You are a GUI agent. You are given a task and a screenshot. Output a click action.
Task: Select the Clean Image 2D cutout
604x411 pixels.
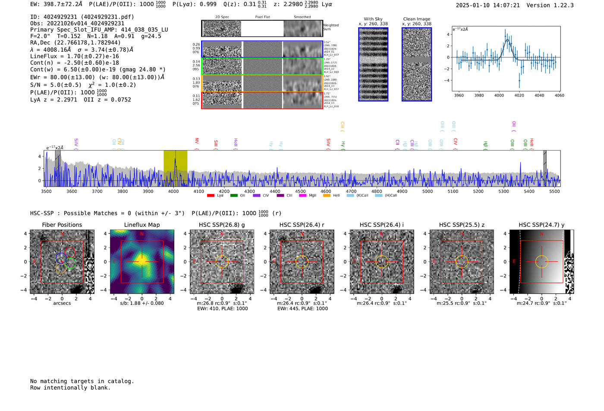417,64
